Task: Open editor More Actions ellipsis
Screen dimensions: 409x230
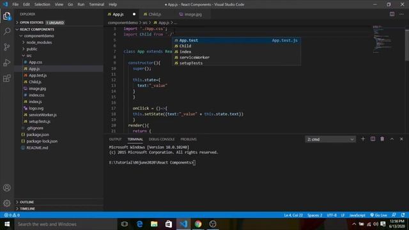Action: (x=401, y=14)
